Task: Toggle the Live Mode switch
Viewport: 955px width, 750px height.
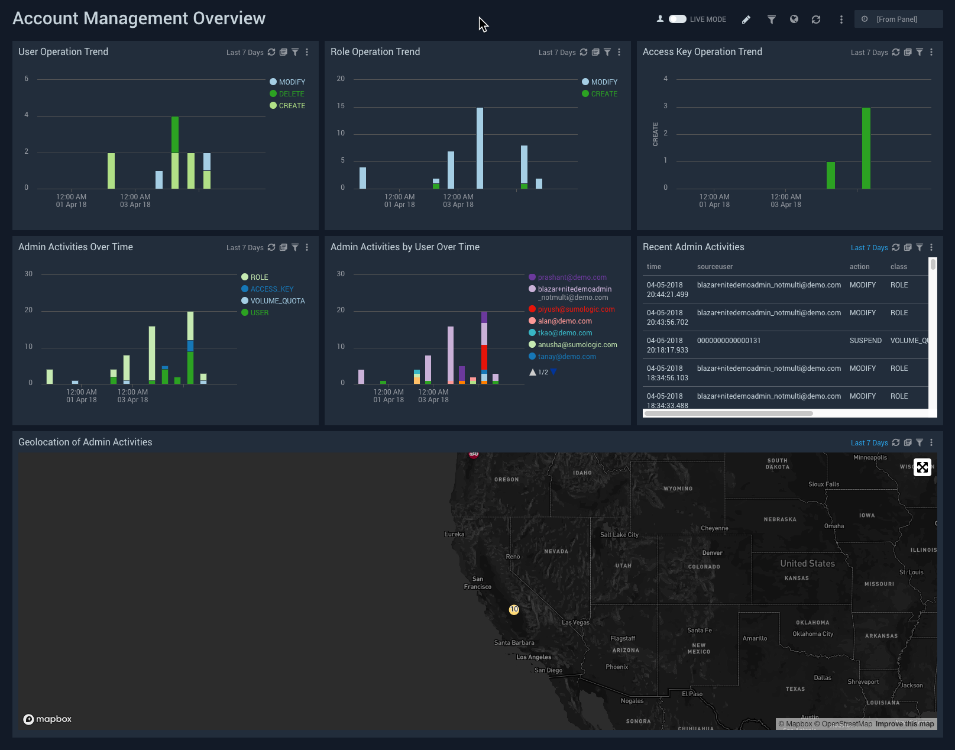Action: pos(677,19)
